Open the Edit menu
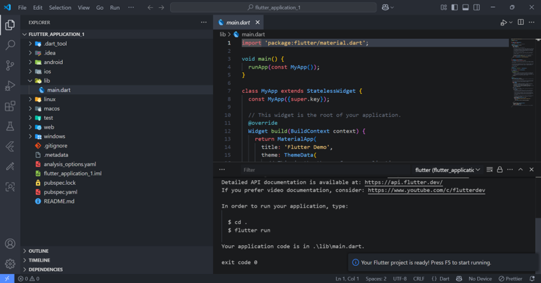 [x=37, y=7]
